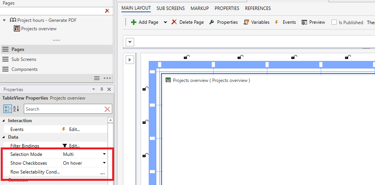Switch to the SUB SCREENS tab
Image resolution: width=375 pixels, height=185 pixels.
[171, 8]
